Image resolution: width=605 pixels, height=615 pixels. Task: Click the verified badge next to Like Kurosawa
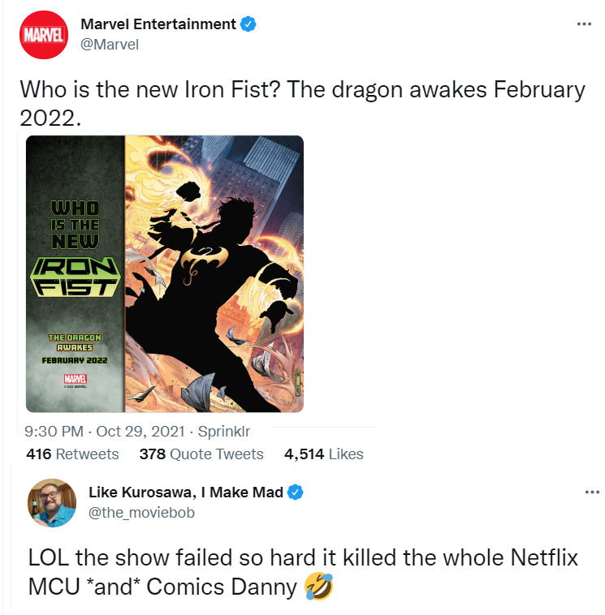(x=296, y=492)
